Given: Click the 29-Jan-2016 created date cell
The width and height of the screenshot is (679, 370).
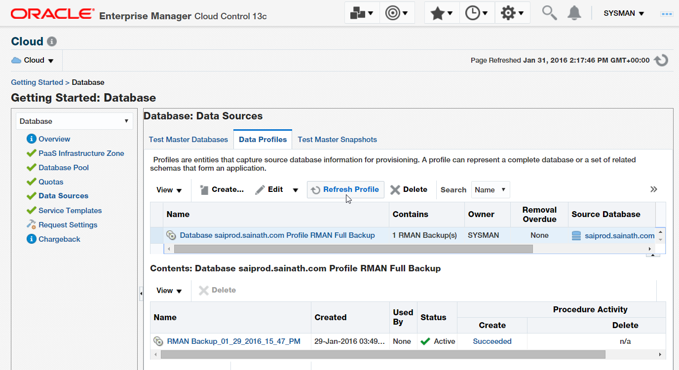Looking at the screenshot, I should 350,341.
